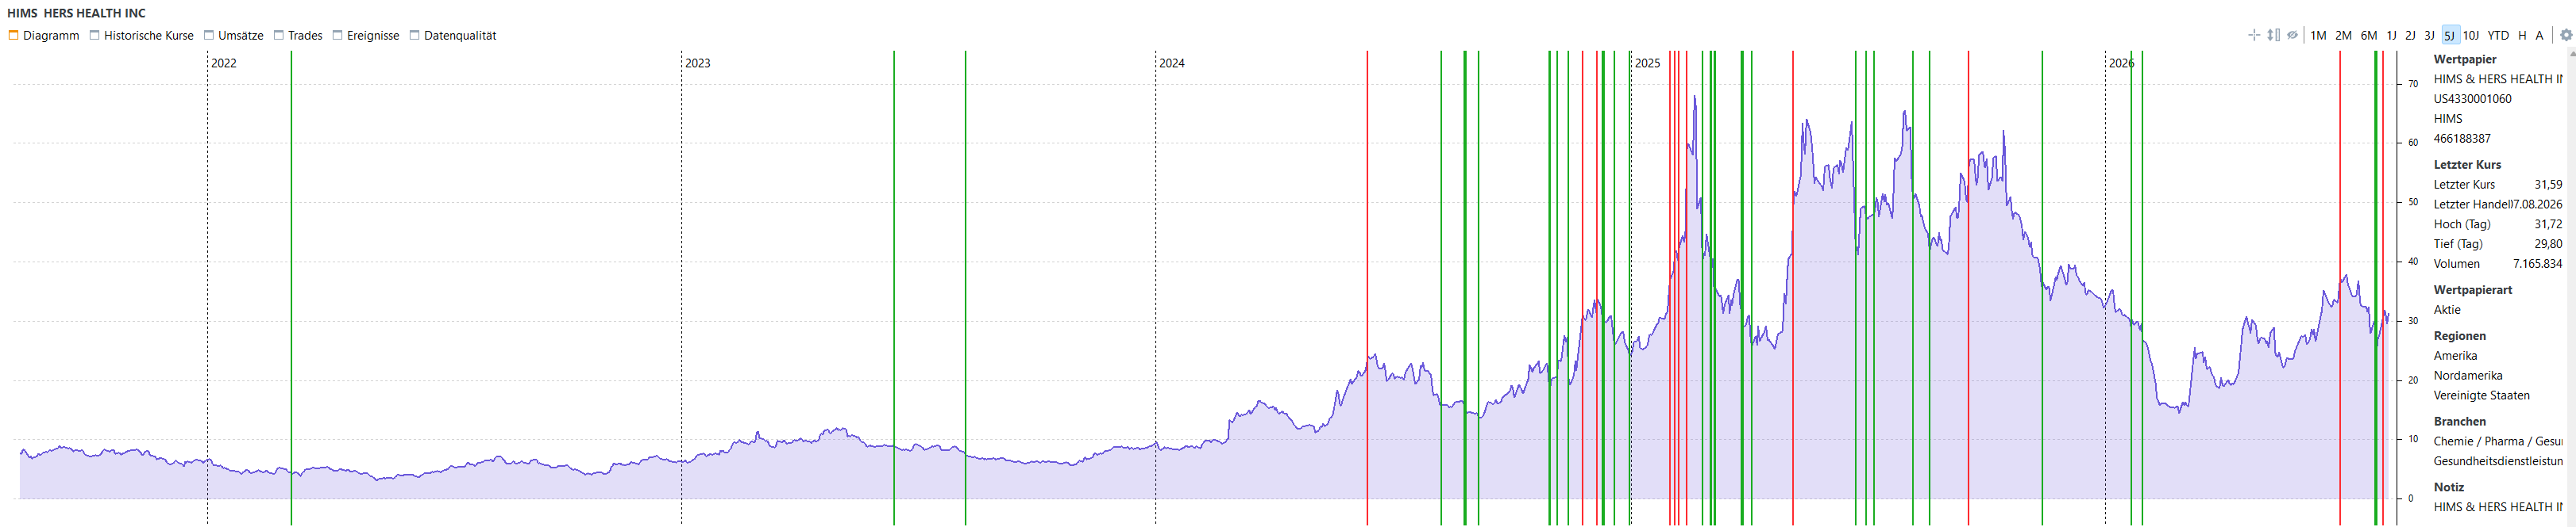This screenshot has height=527, width=2576.
Task: Set chart range to 6M
Action: [x=2369, y=35]
